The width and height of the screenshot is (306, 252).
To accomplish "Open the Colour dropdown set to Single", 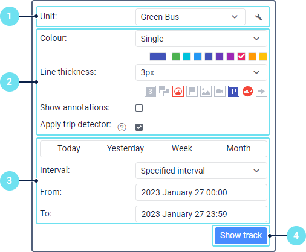I will (201, 39).
